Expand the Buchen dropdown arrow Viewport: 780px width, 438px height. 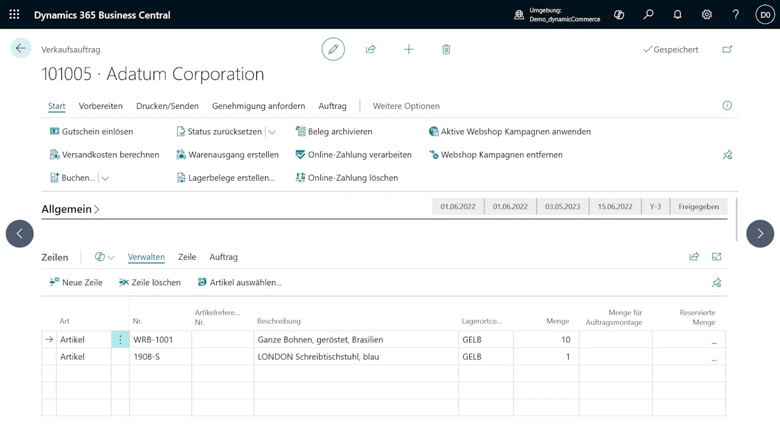pos(105,178)
